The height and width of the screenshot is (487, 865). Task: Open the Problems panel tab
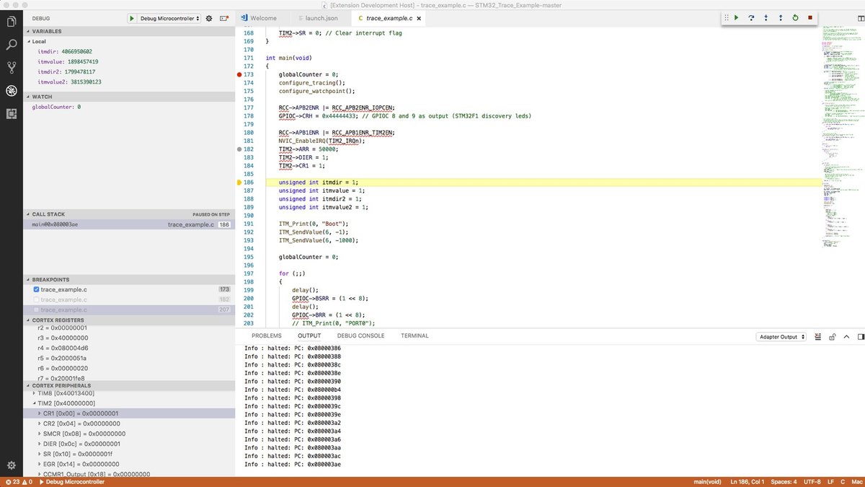click(266, 335)
